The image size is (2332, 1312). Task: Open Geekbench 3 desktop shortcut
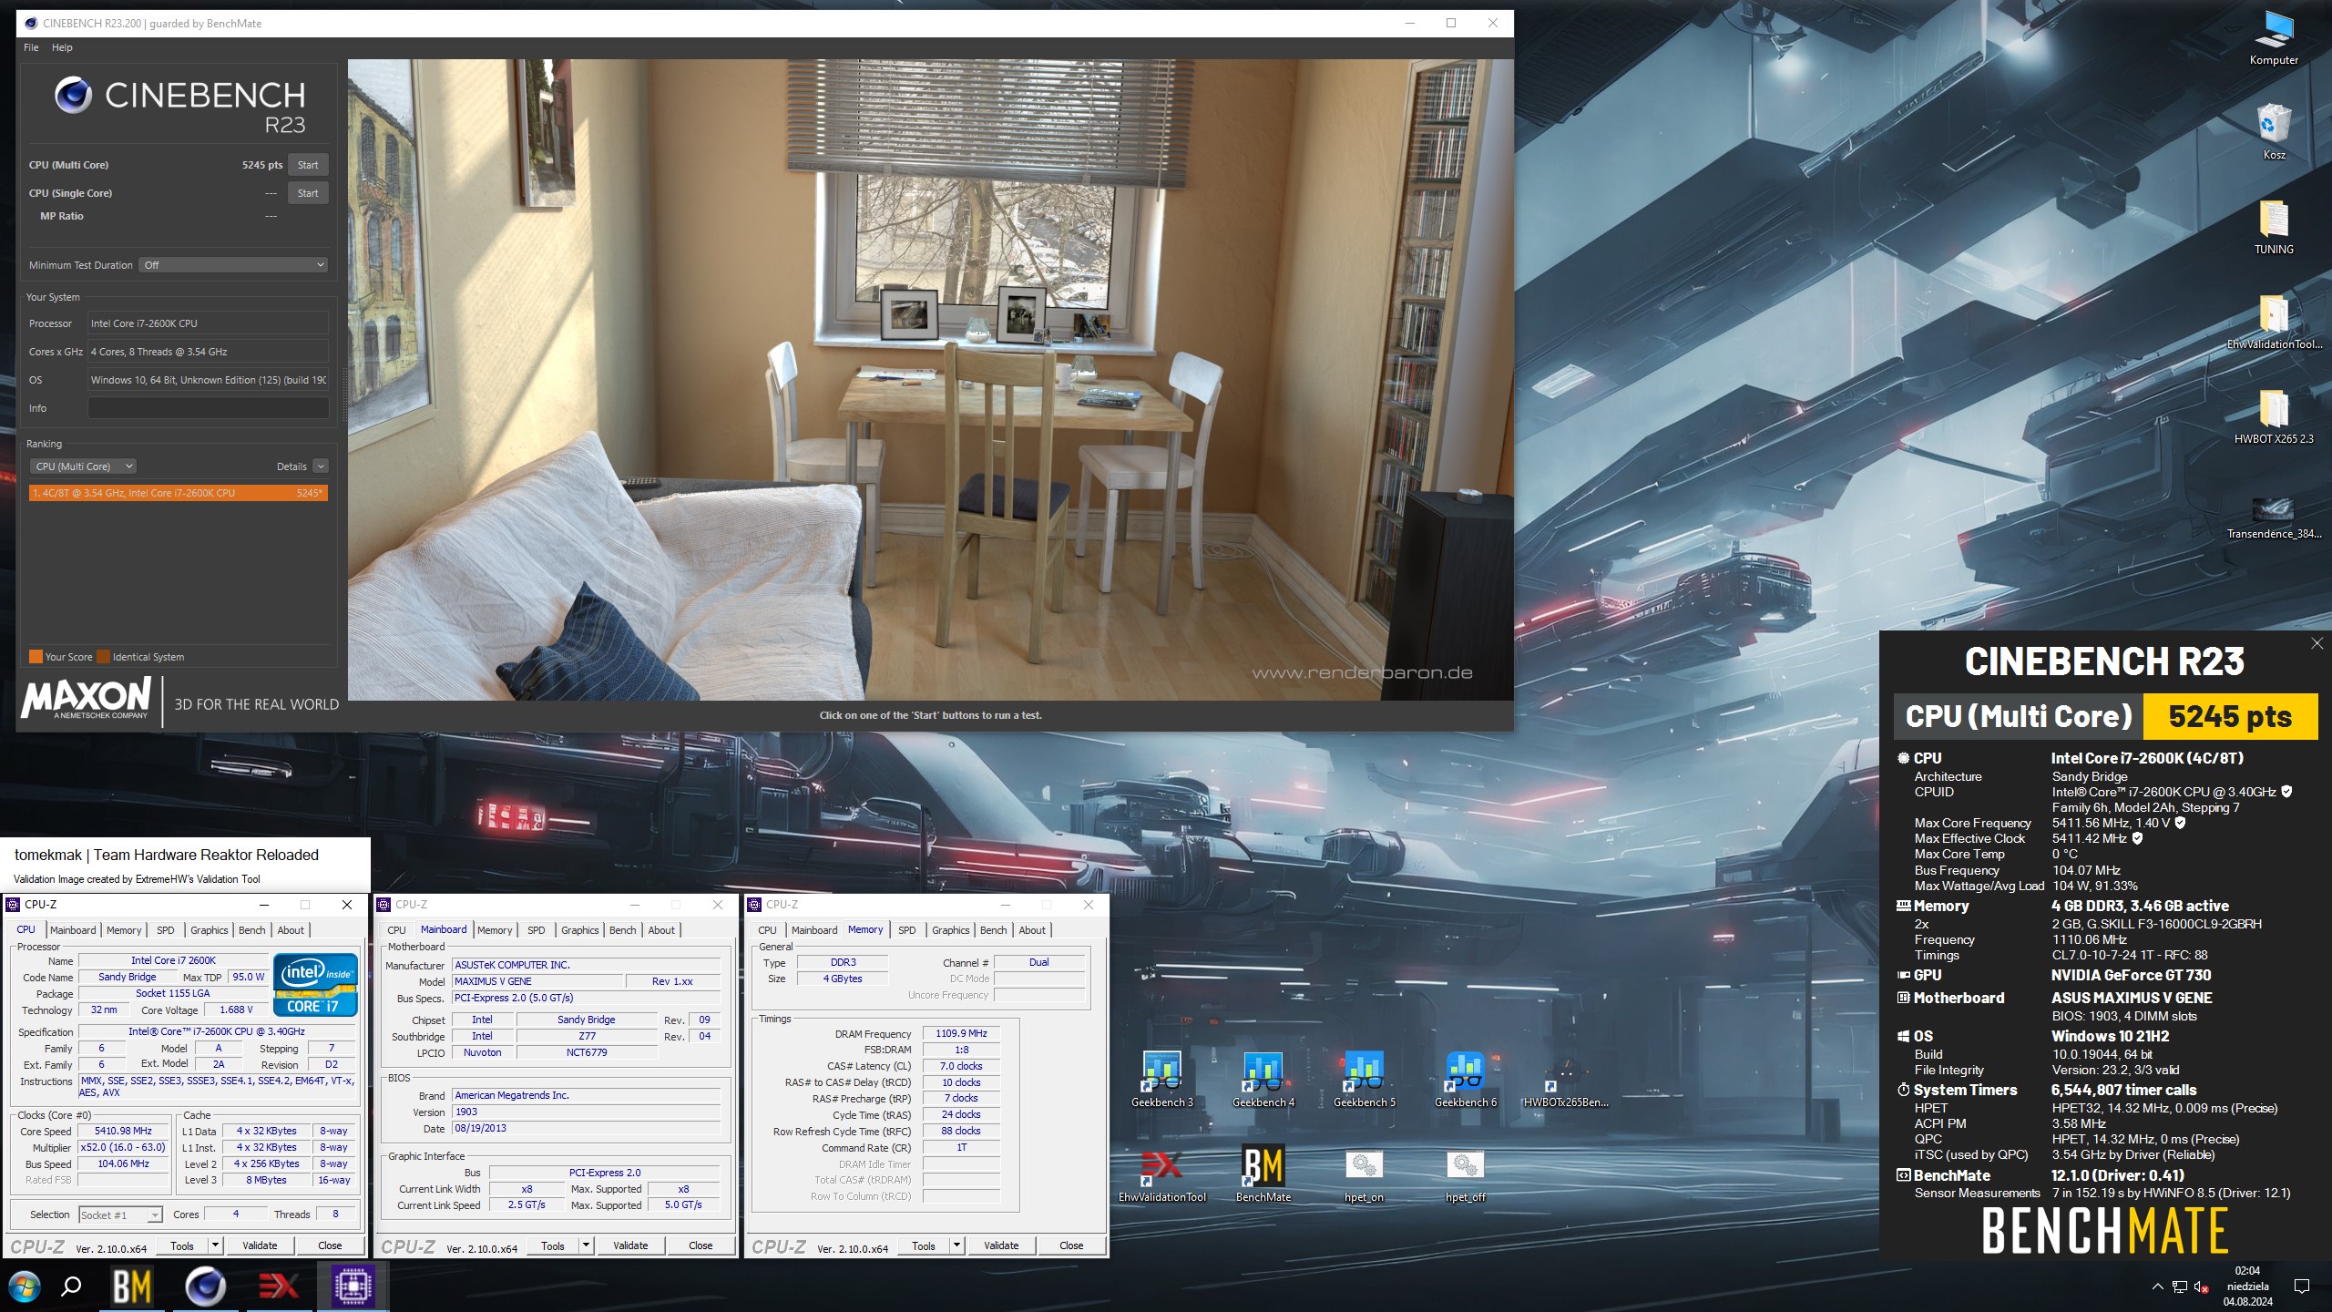(x=1161, y=1080)
